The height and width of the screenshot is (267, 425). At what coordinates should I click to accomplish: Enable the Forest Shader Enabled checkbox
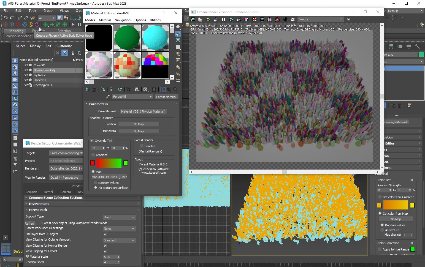(142, 146)
